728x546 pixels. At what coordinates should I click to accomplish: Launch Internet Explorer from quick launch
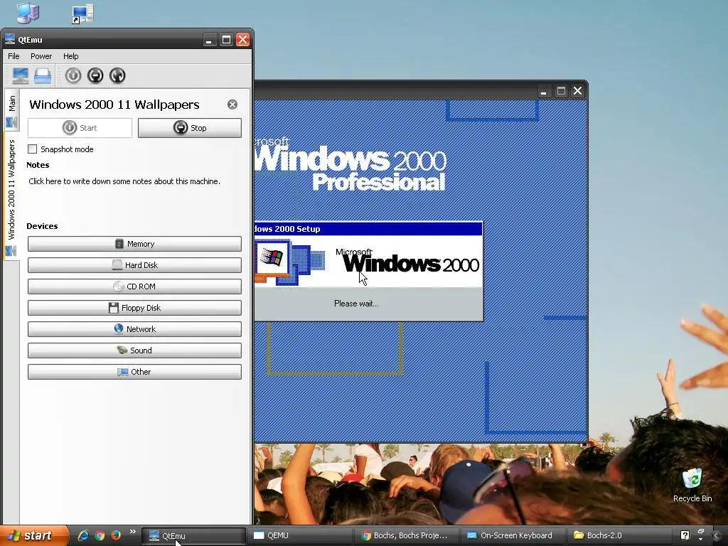pos(83,535)
